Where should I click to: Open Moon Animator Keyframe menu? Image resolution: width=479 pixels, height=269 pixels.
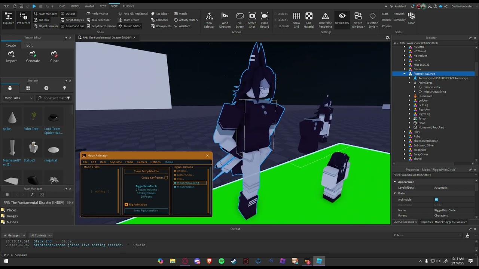(x=116, y=162)
